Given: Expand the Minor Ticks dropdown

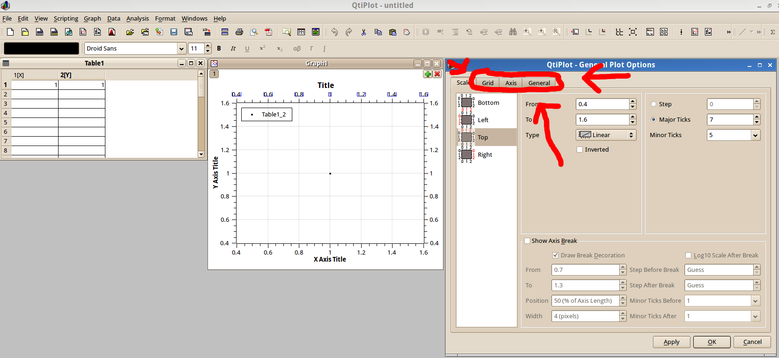Looking at the screenshot, I should 755,135.
